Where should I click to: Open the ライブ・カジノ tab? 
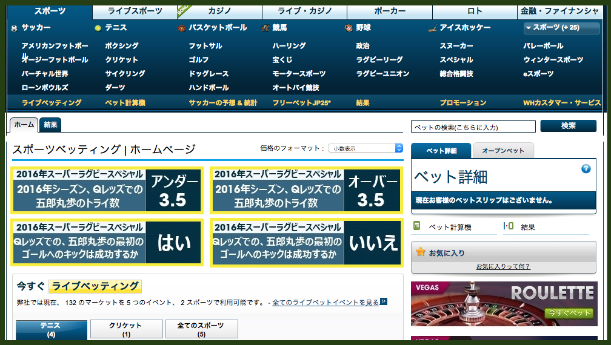pos(305,11)
